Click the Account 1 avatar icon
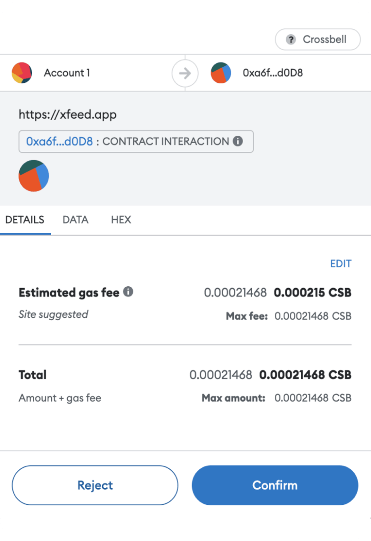 click(22, 73)
